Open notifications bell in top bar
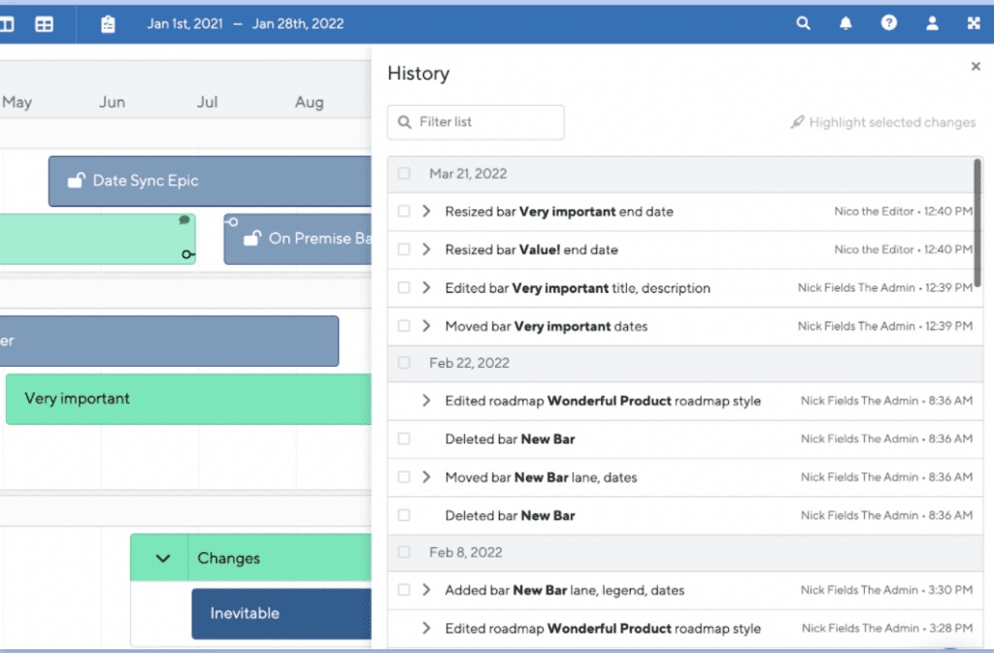 (845, 24)
